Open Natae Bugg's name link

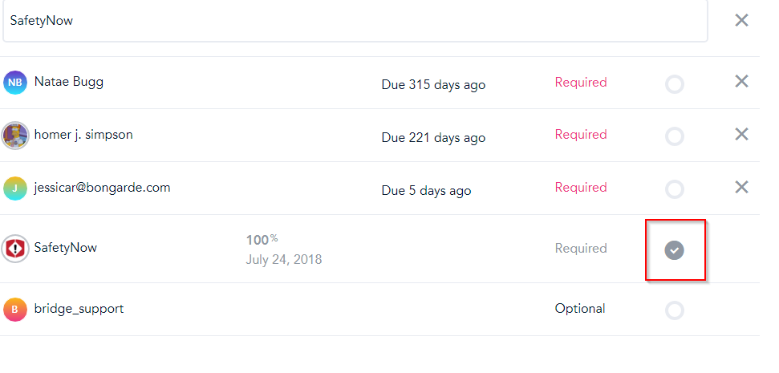(x=69, y=81)
